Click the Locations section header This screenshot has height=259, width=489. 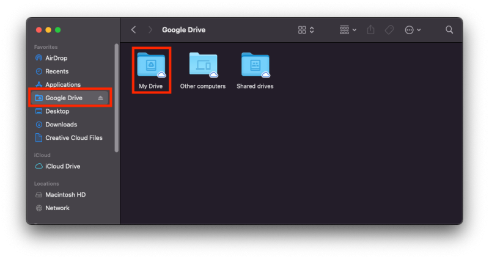pos(46,184)
